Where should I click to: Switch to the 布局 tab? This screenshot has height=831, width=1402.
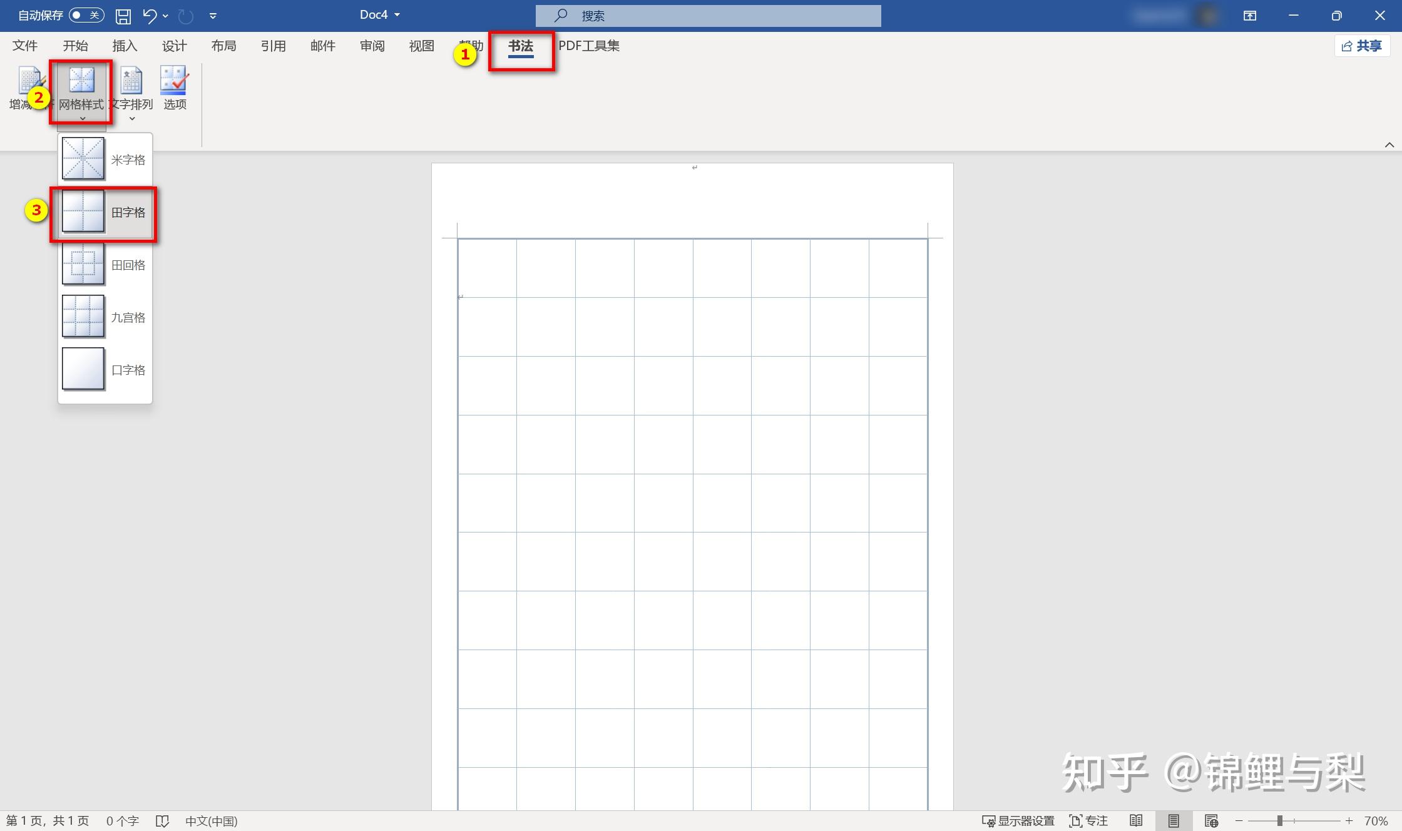(x=223, y=46)
